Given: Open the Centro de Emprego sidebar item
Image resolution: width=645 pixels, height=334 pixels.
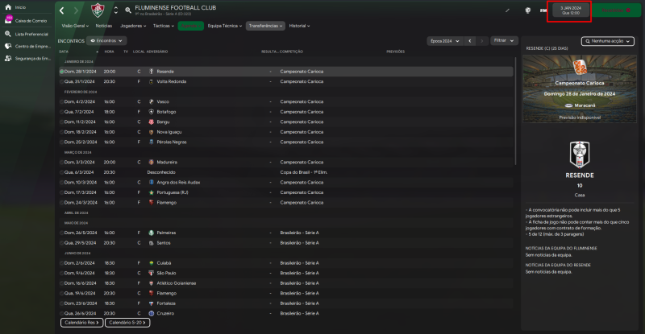Looking at the screenshot, I should [x=8, y=46].
